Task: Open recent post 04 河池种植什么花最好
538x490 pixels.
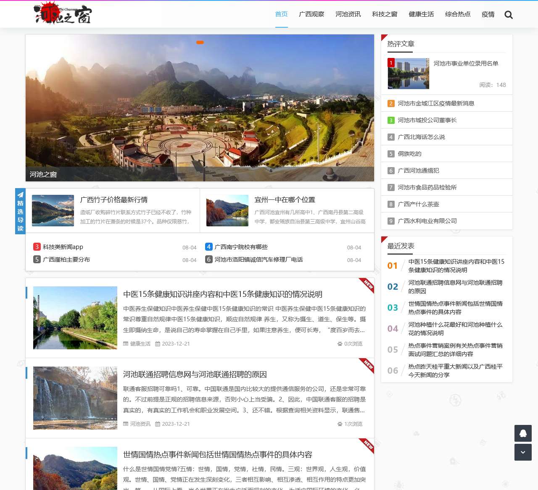Action: point(456,329)
